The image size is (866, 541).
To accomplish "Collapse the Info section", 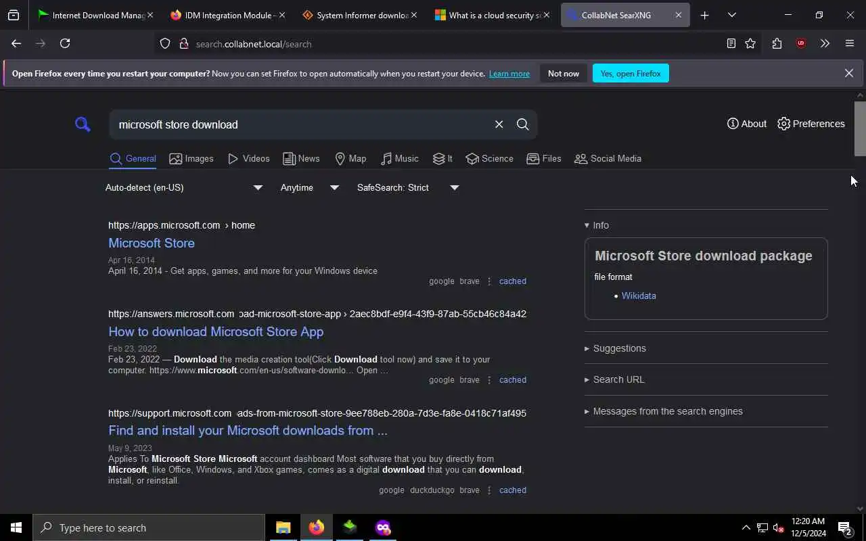I will click(597, 225).
